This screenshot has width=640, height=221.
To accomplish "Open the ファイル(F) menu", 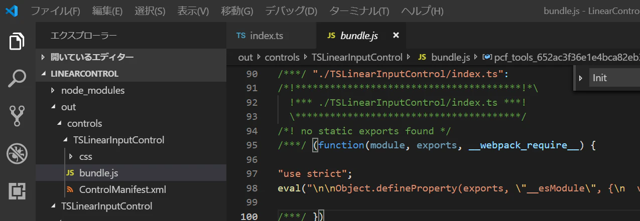I will pos(55,11).
